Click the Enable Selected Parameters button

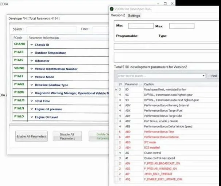[99, 136]
